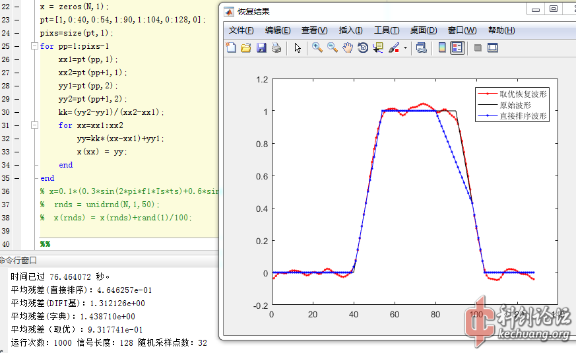Set breakpoint dash on line 28
Image resolution: width=576 pixels, height=353 pixels.
[17, 86]
